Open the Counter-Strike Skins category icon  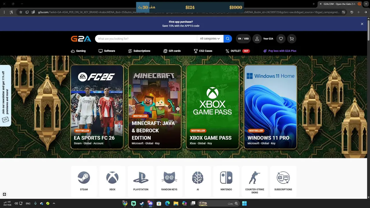pos(255,178)
